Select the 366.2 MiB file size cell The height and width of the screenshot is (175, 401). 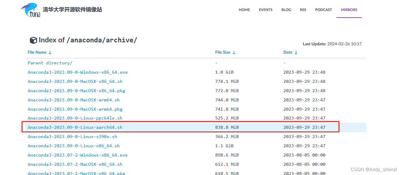click(x=227, y=137)
